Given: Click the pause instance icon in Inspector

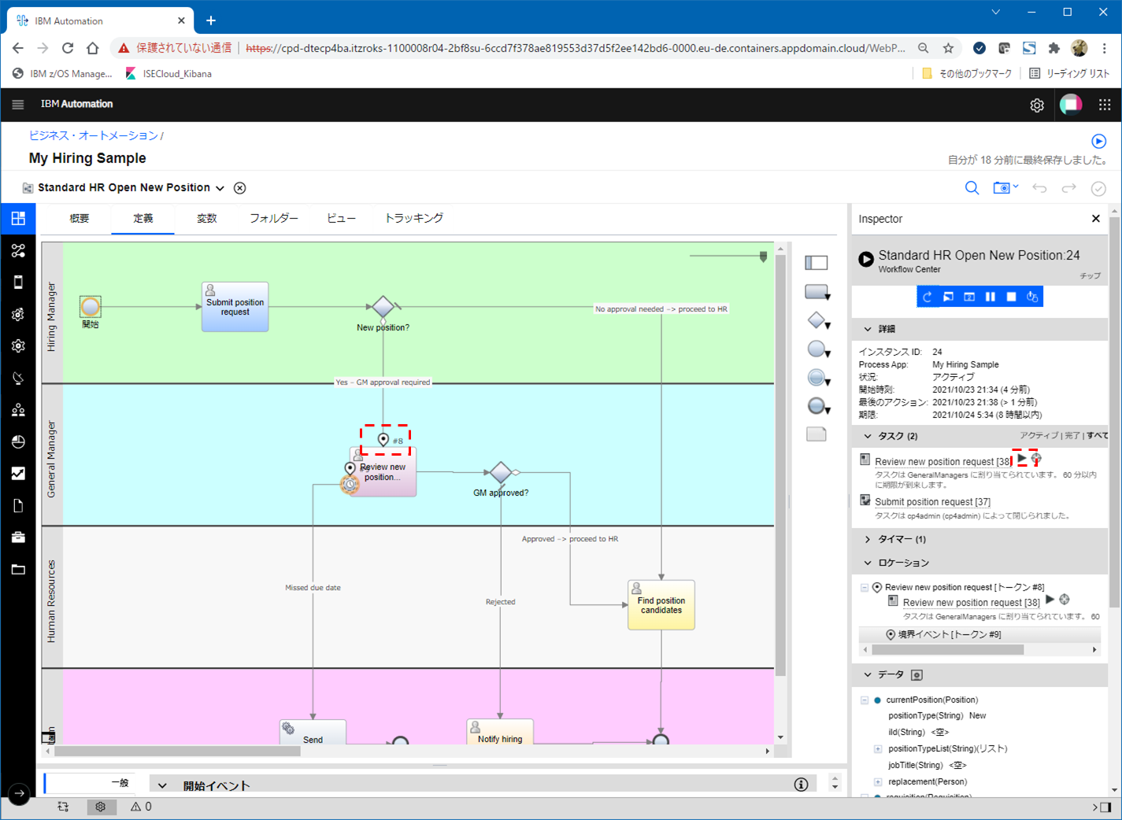Looking at the screenshot, I should pyautogui.click(x=991, y=297).
